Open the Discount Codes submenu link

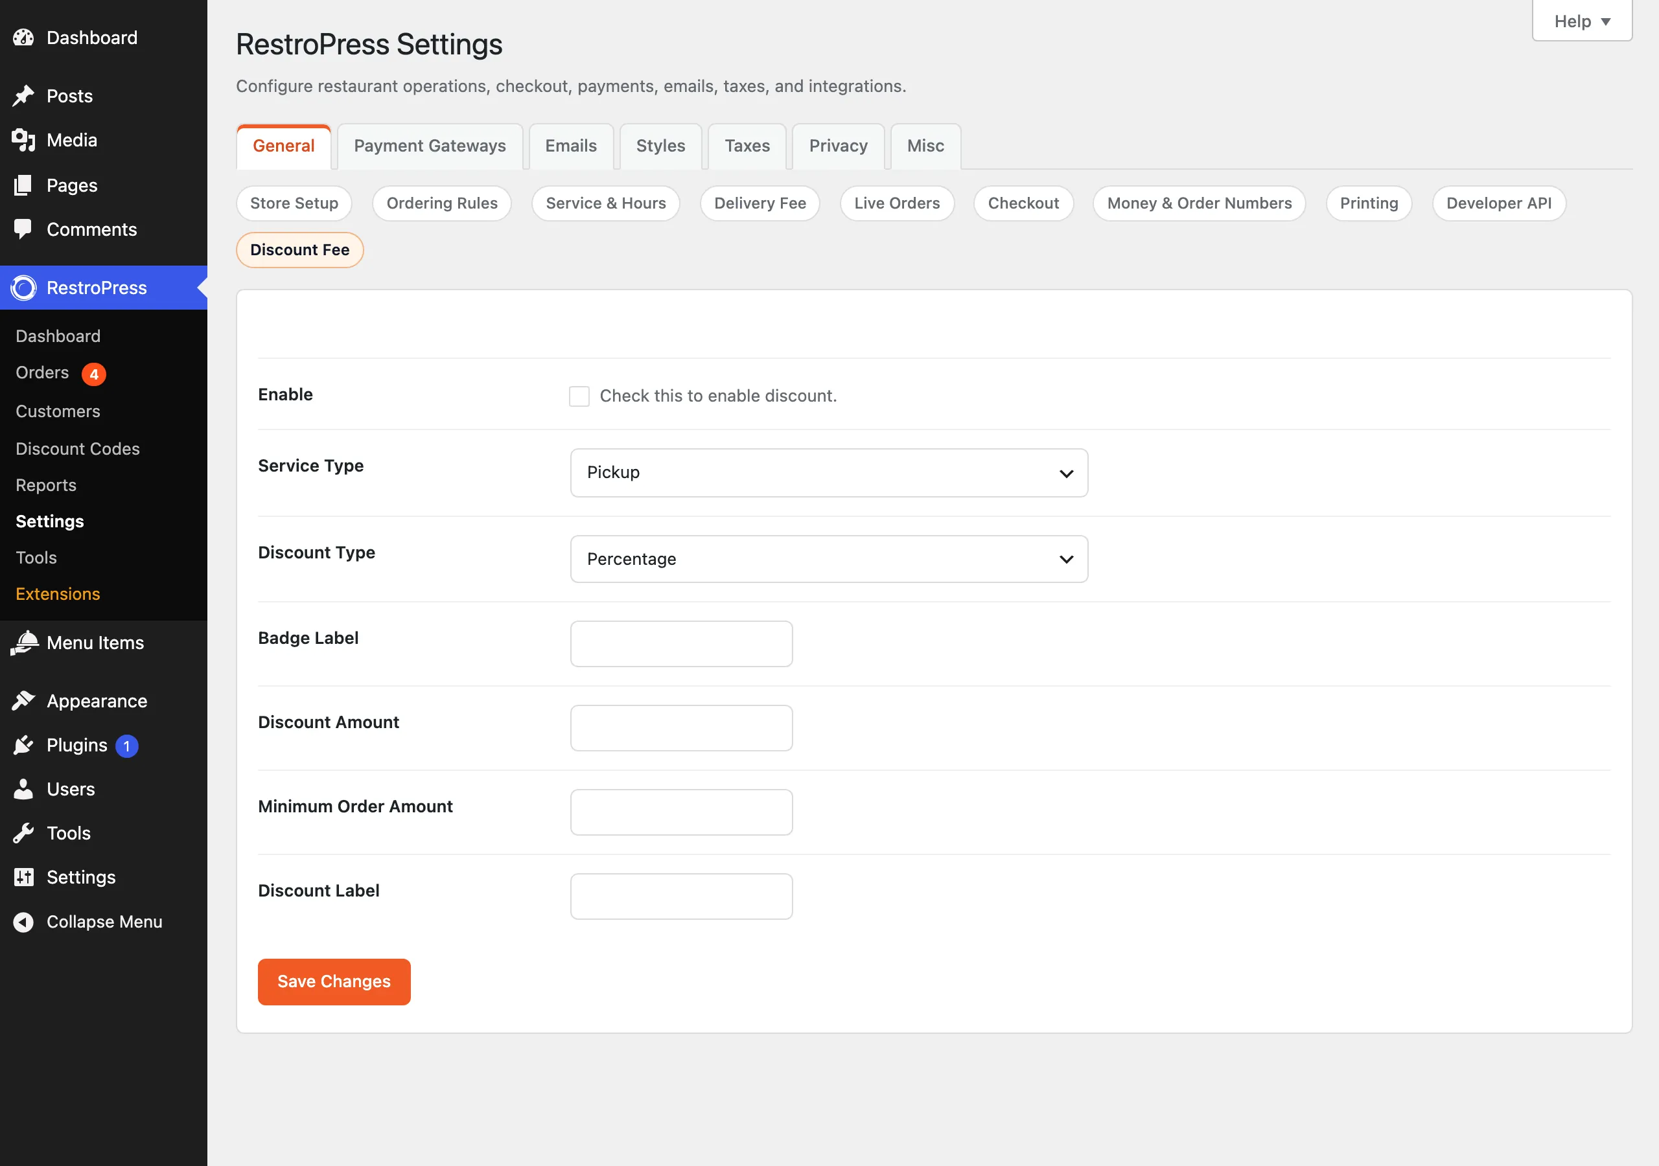click(x=78, y=449)
